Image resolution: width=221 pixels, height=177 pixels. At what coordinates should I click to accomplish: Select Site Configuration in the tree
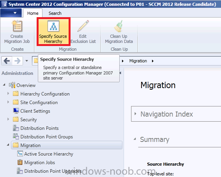39,103
